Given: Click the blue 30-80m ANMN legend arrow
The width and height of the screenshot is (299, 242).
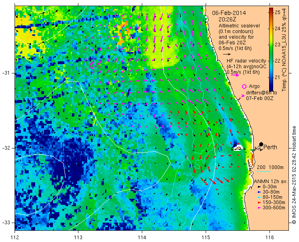Looking at the screenshot, I should coord(259,192).
